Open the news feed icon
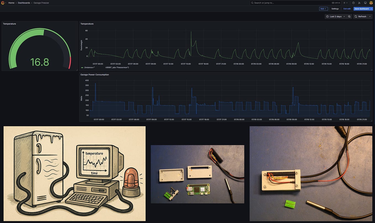375x223 pixels. pyautogui.click(x=359, y=3)
